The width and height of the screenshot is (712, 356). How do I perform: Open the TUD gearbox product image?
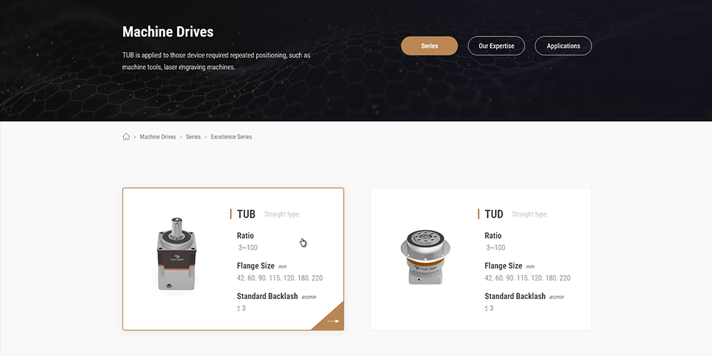pos(425,257)
